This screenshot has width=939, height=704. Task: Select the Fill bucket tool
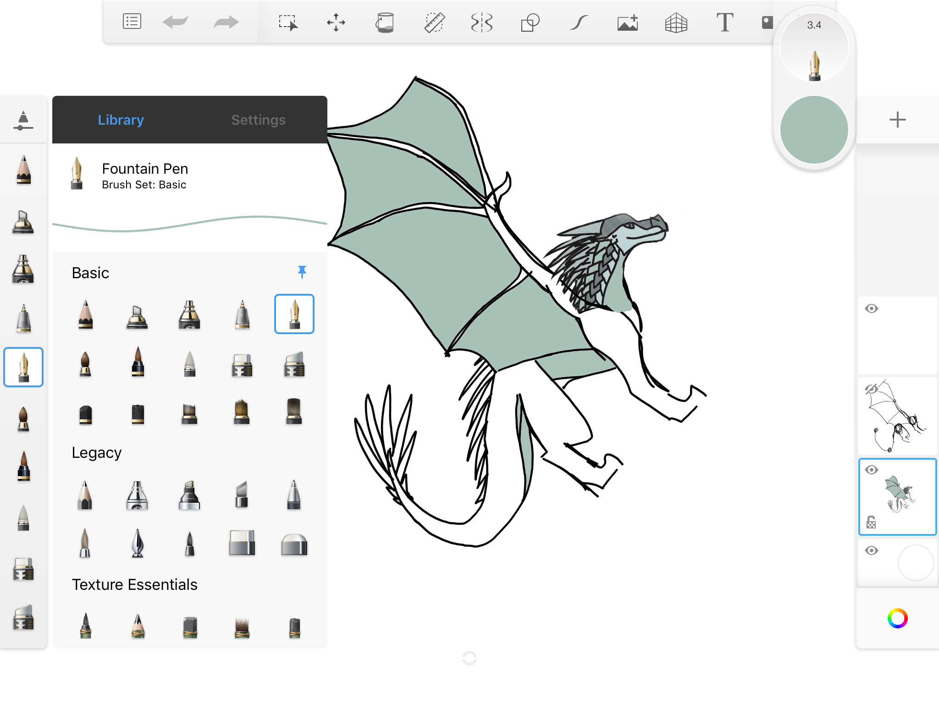point(385,22)
